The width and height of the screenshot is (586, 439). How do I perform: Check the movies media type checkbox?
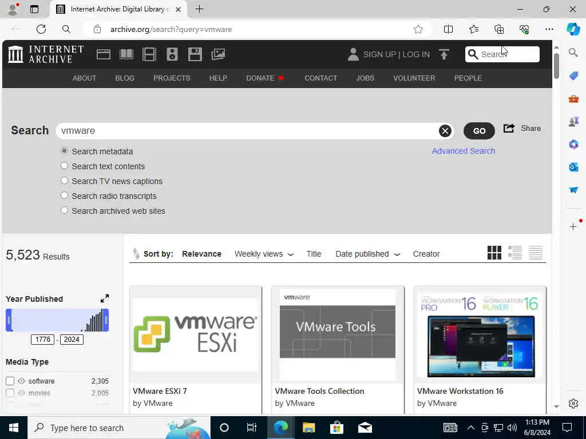10,393
